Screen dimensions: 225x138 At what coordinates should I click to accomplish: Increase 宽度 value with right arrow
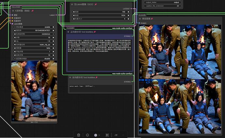pos(128,12)
